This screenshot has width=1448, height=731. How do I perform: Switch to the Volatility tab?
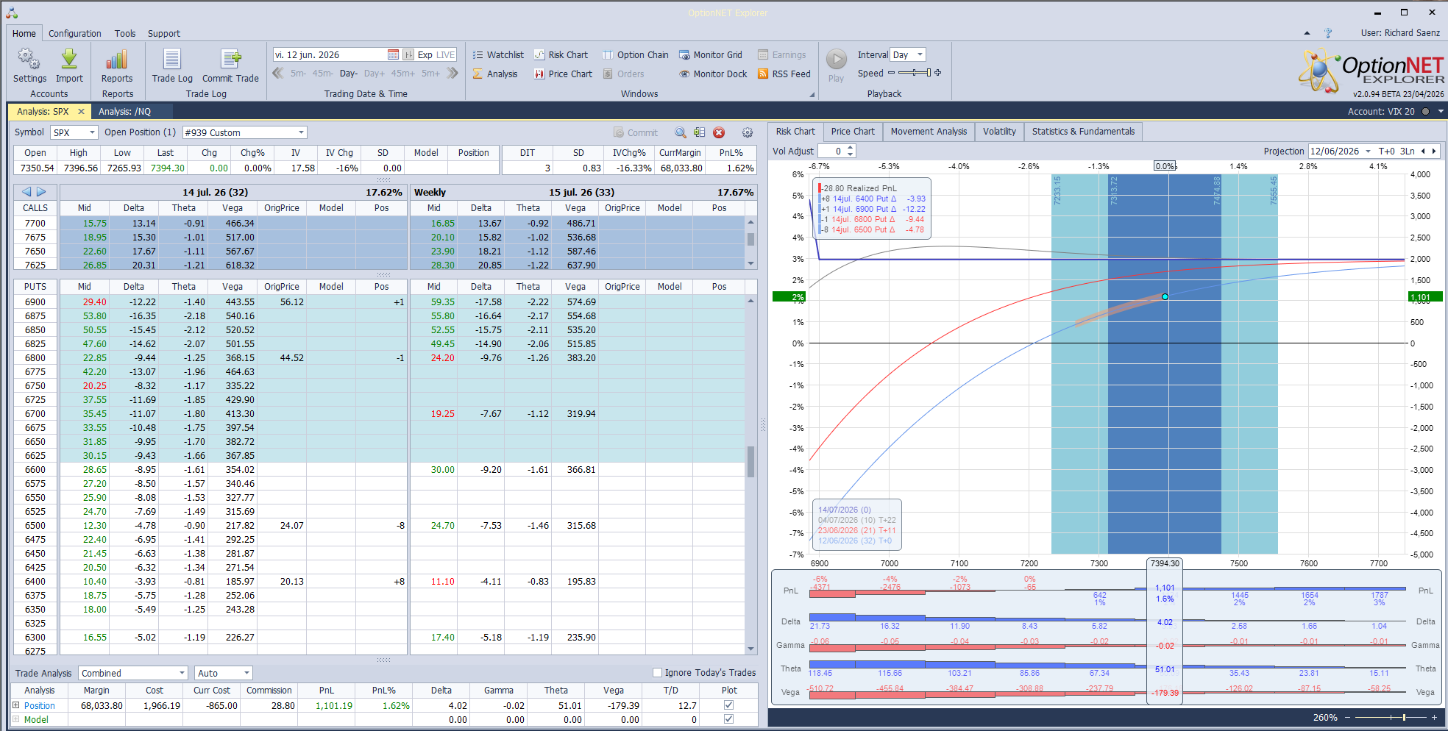coord(999,132)
